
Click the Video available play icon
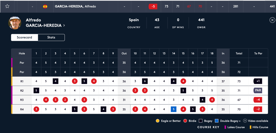(245, 121)
